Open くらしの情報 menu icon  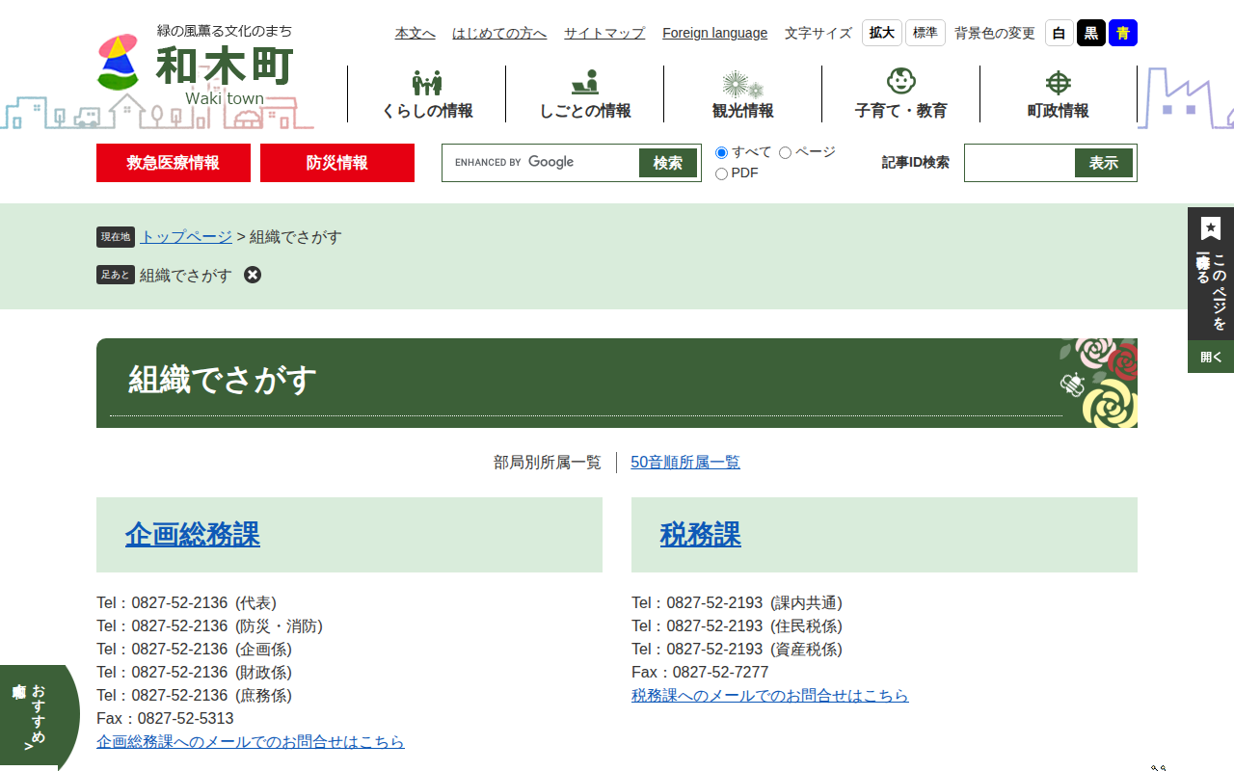click(427, 83)
